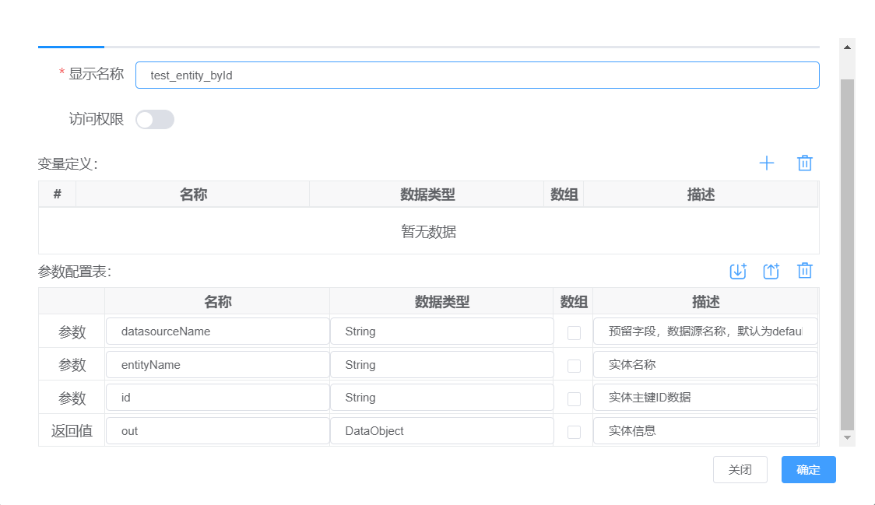Edit the entityName description field
Image resolution: width=875 pixels, height=505 pixels.
(x=705, y=364)
